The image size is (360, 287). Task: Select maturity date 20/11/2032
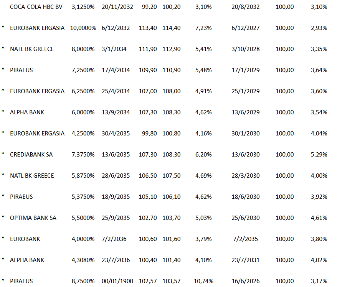[x=117, y=7]
